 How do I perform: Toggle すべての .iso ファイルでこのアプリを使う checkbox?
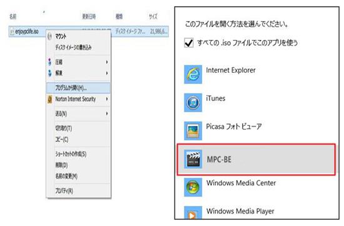pyautogui.click(x=189, y=43)
